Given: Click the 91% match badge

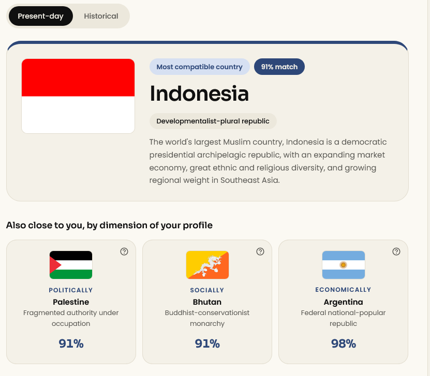Looking at the screenshot, I should 279,67.
